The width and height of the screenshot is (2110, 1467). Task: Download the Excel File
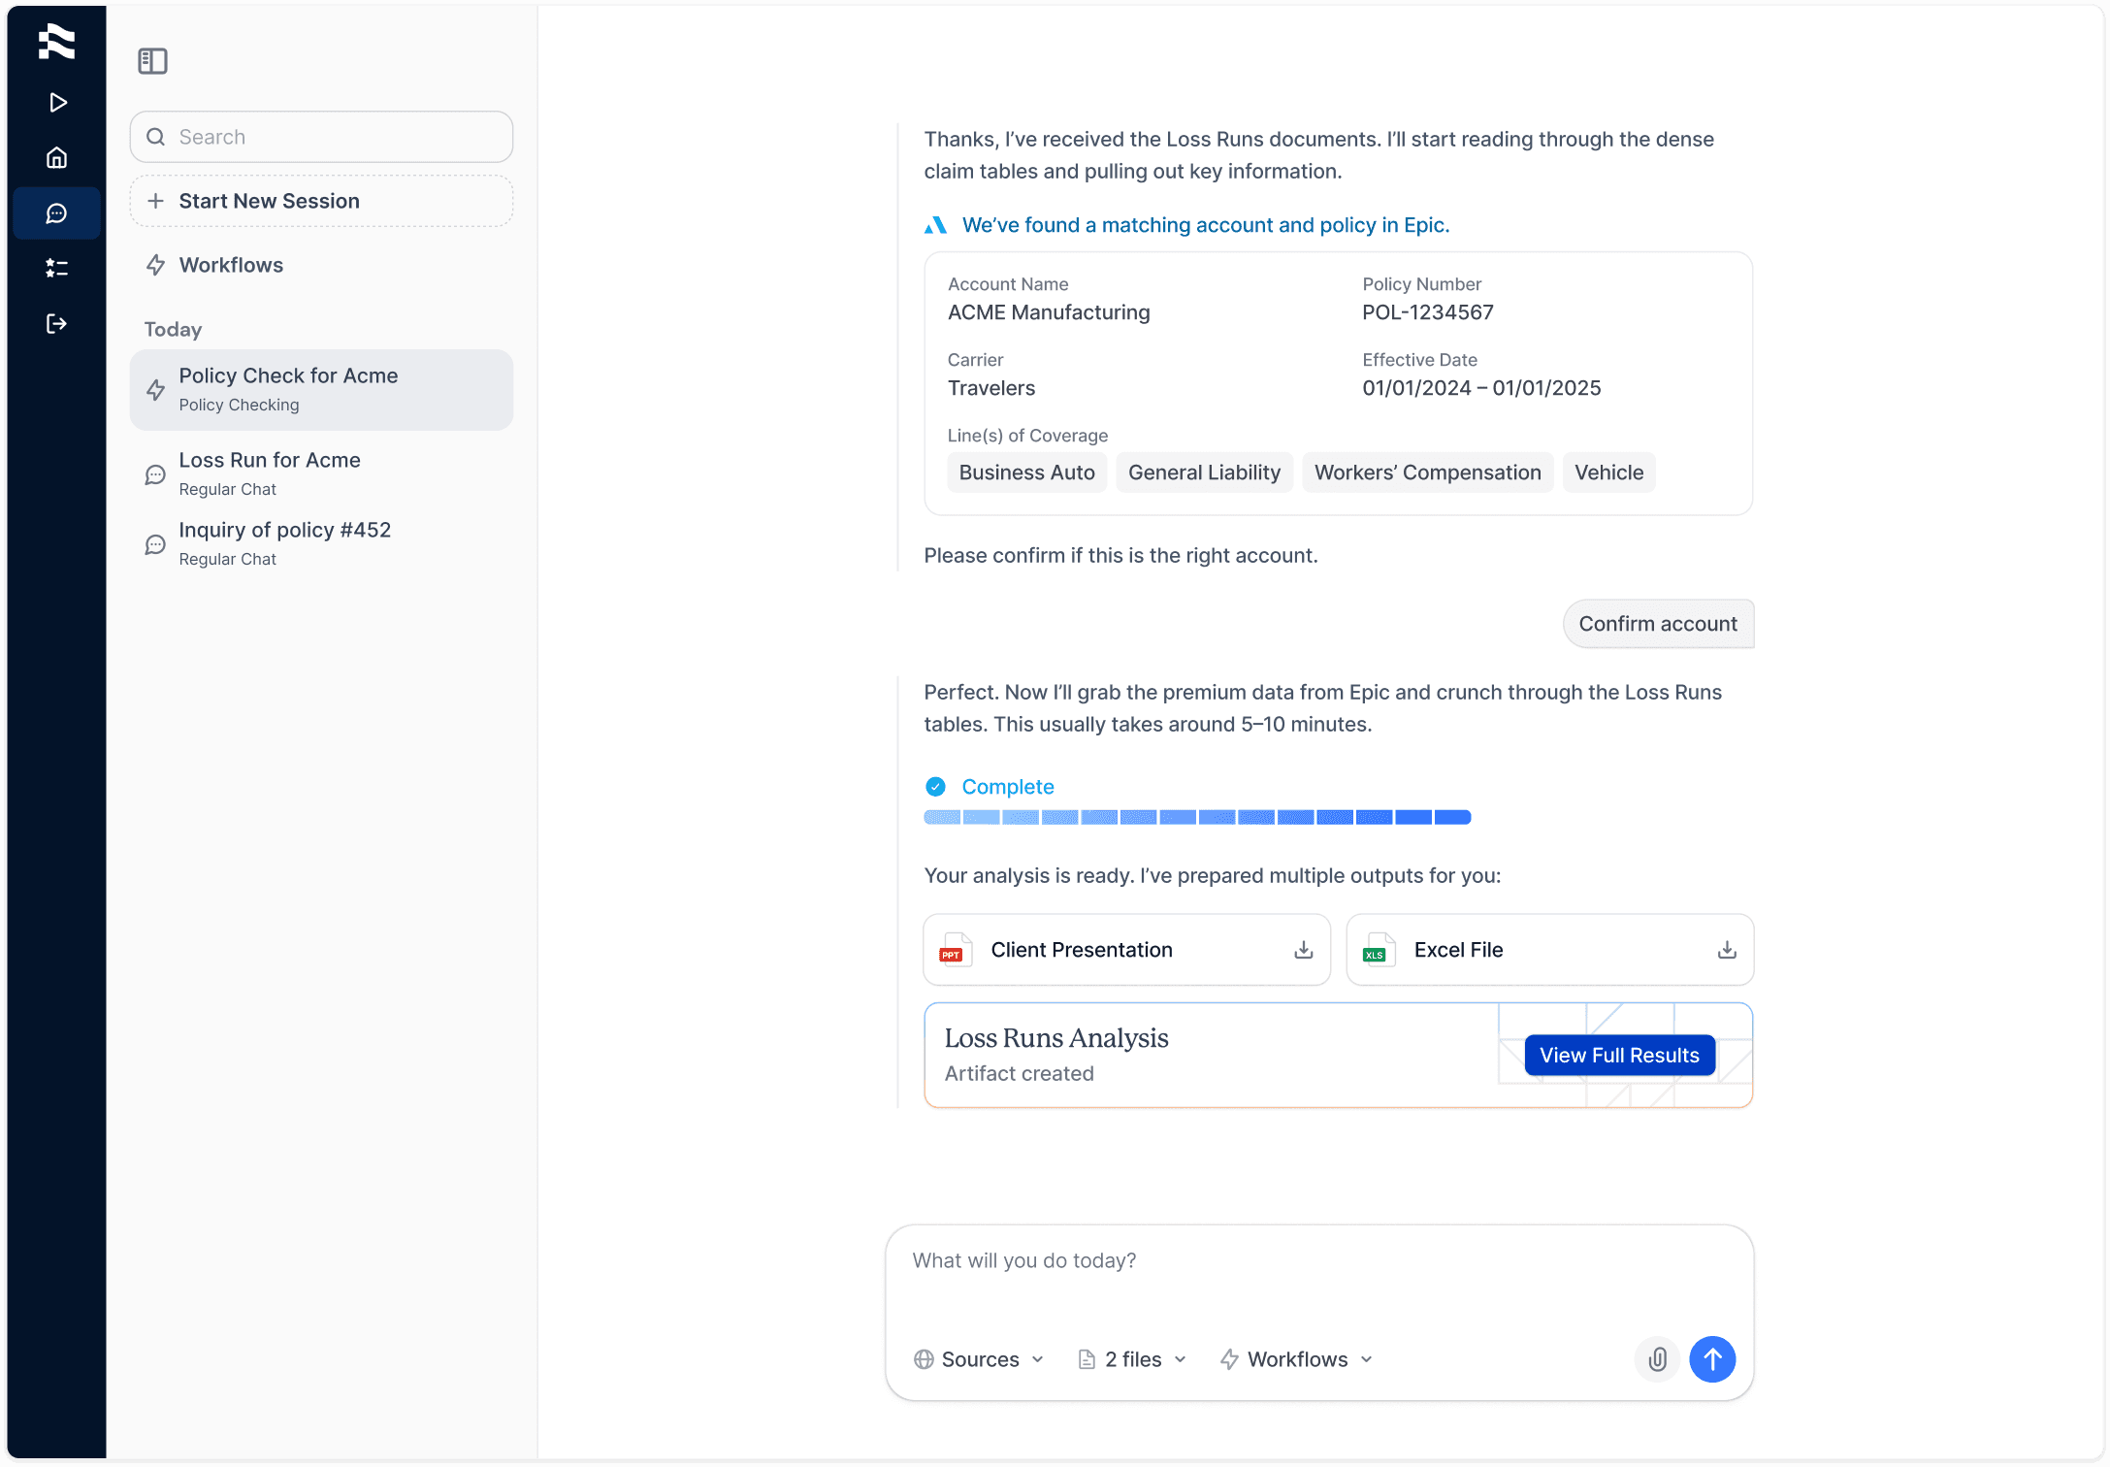point(1726,950)
